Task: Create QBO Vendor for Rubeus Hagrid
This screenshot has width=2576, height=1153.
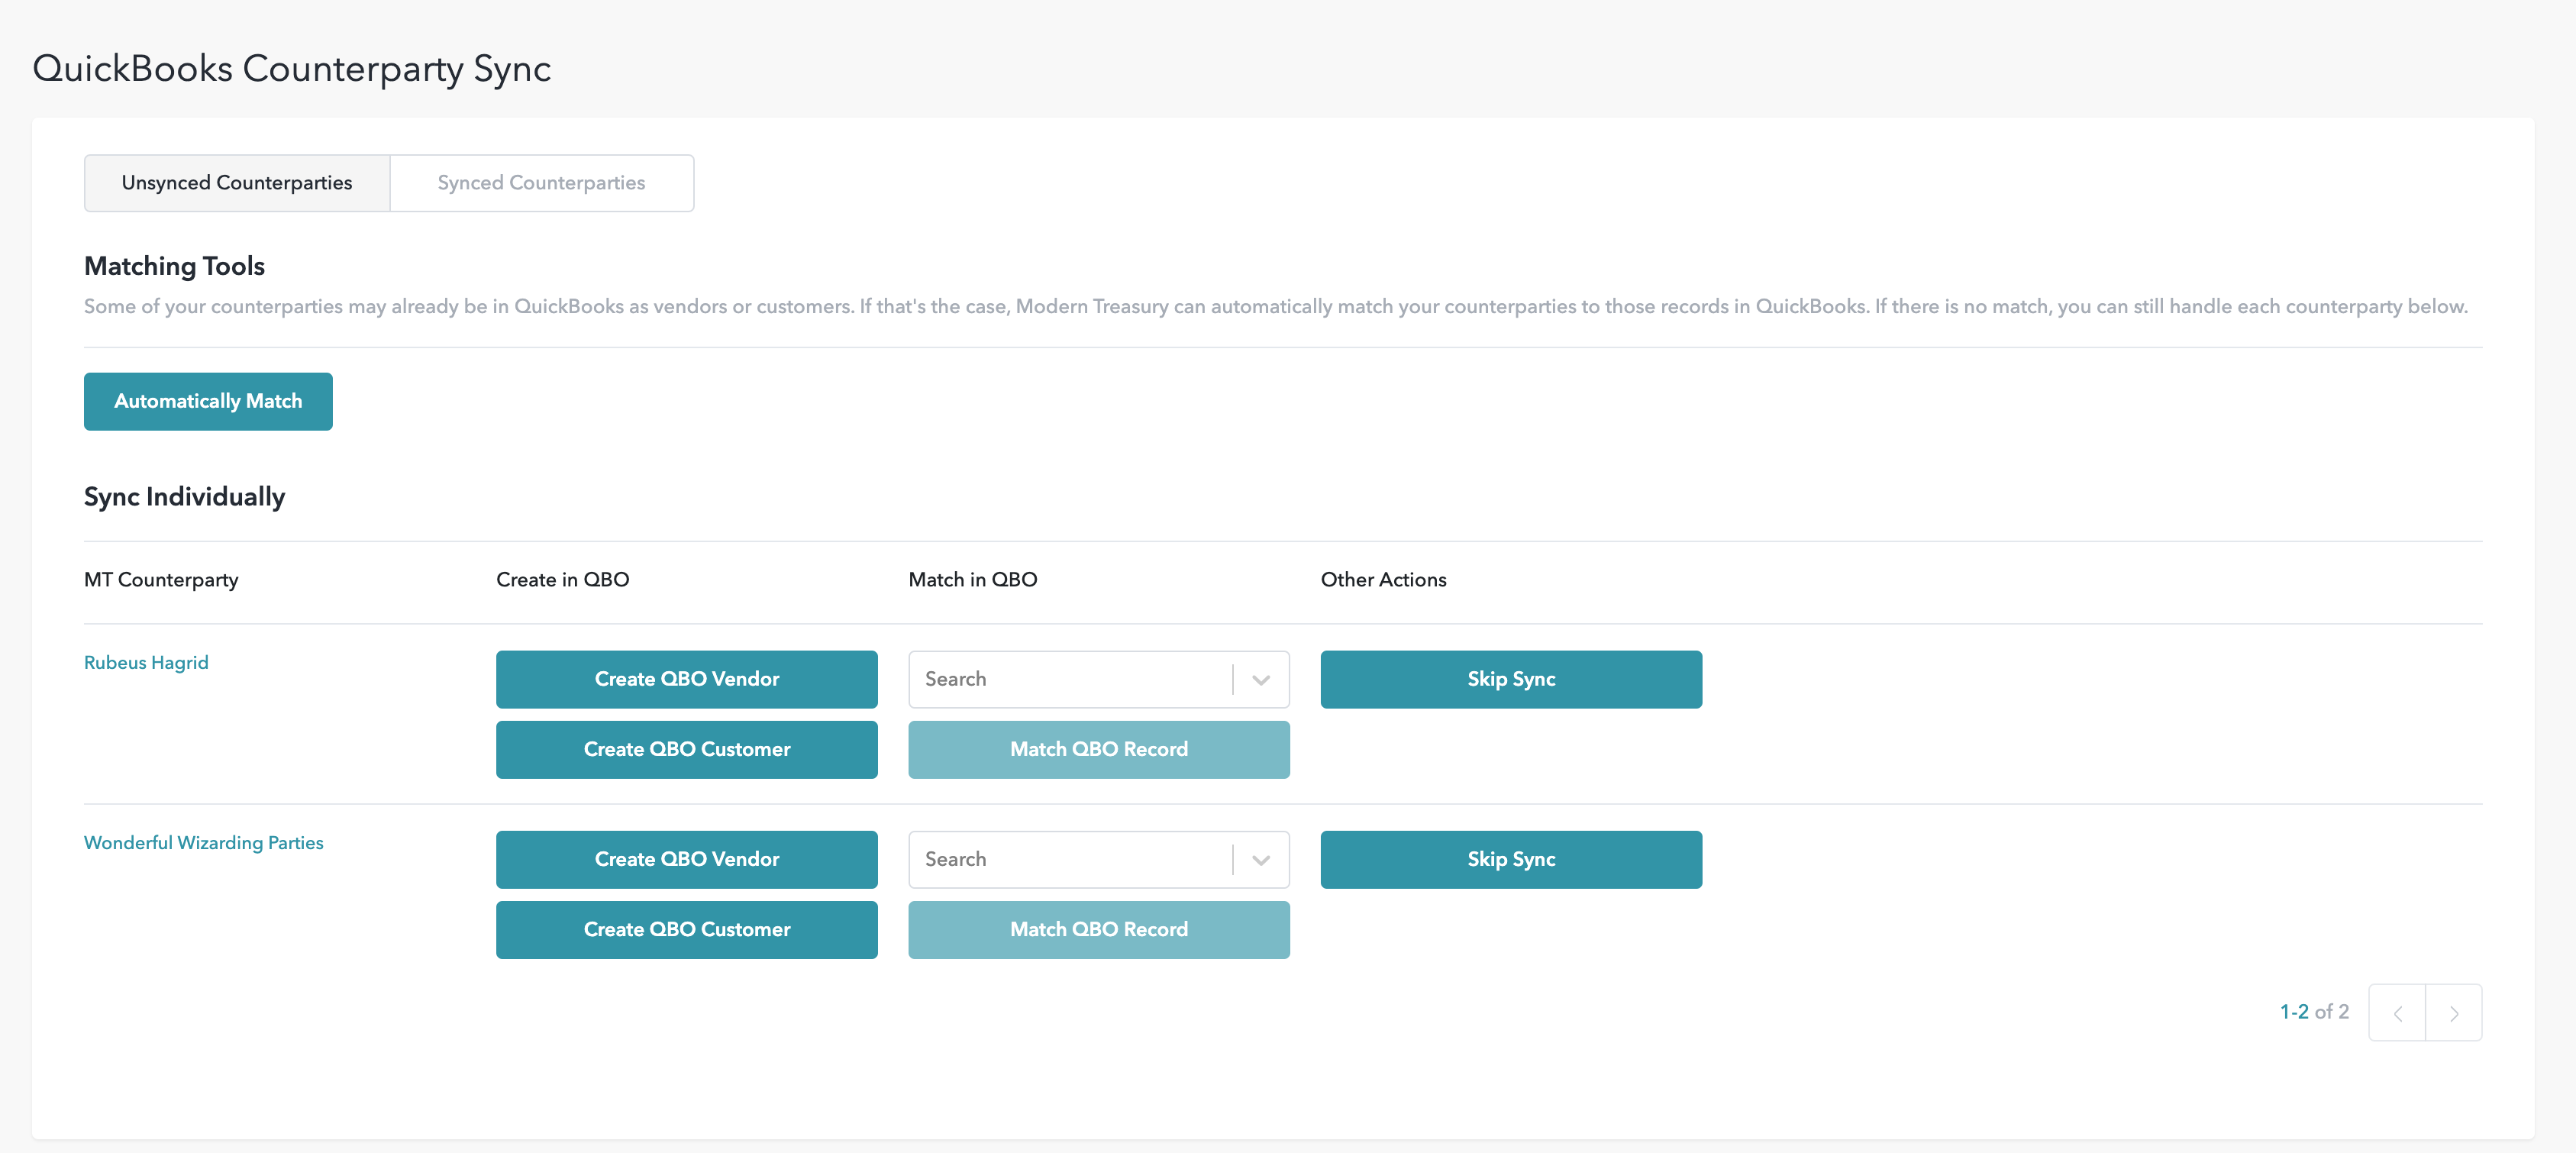Action: (x=686, y=680)
